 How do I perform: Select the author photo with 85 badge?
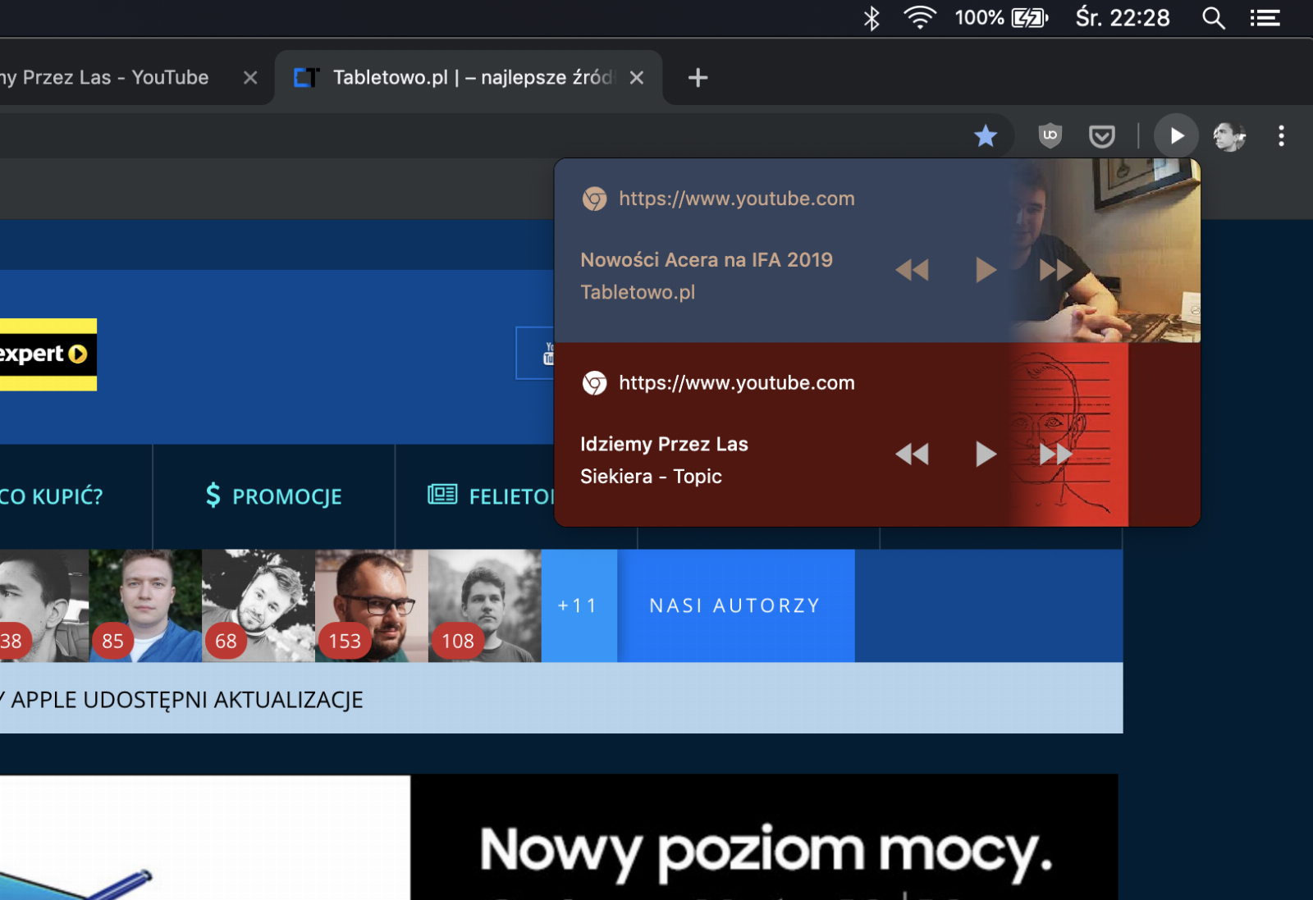tap(145, 605)
